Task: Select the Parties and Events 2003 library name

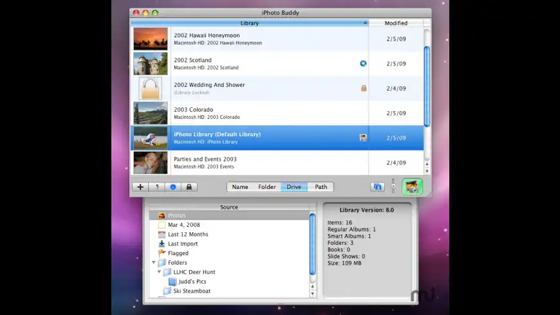Action: click(x=205, y=159)
